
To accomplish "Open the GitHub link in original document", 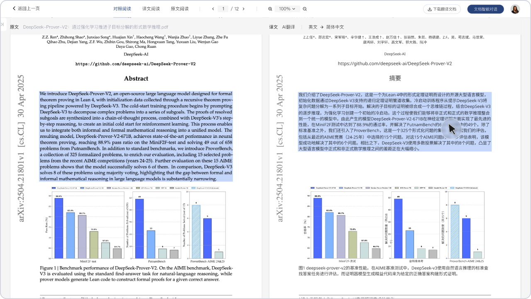I will (x=136, y=64).
